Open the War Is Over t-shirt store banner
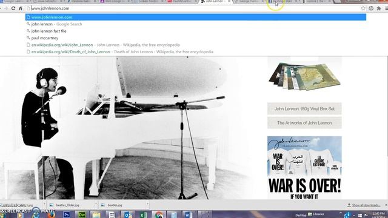This screenshot has height=218, width=388. click(304, 168)
